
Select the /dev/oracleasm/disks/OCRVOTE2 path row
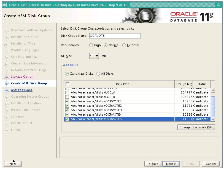click(x=122, y=106)
